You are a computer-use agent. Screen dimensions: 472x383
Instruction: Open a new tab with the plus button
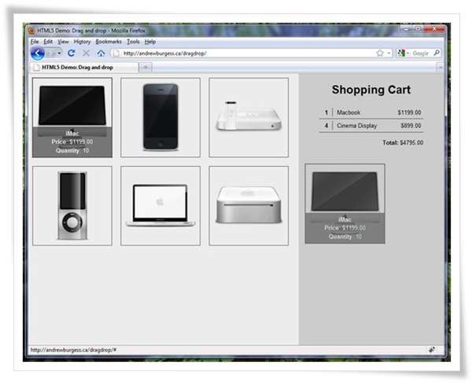click(146, 68)
